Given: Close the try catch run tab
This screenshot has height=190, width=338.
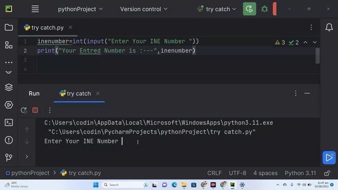Looking at the screenshot, I should point(98,93).
